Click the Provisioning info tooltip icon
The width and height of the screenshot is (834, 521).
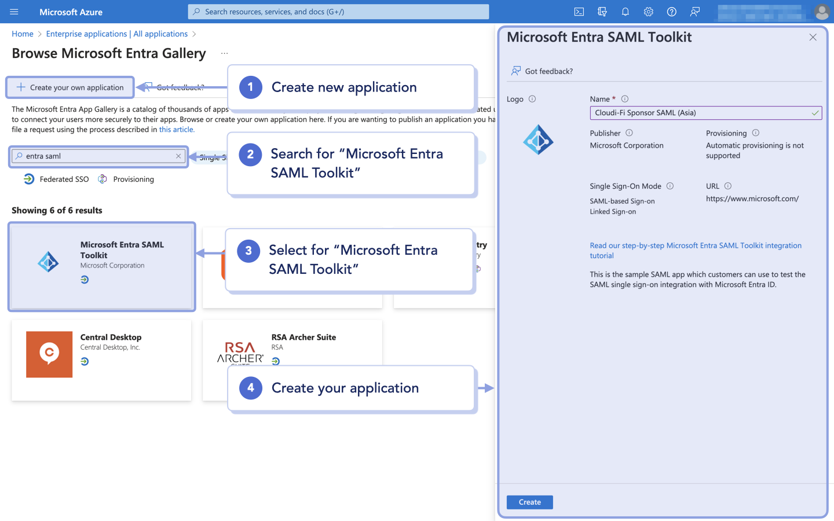pos(755,133)
